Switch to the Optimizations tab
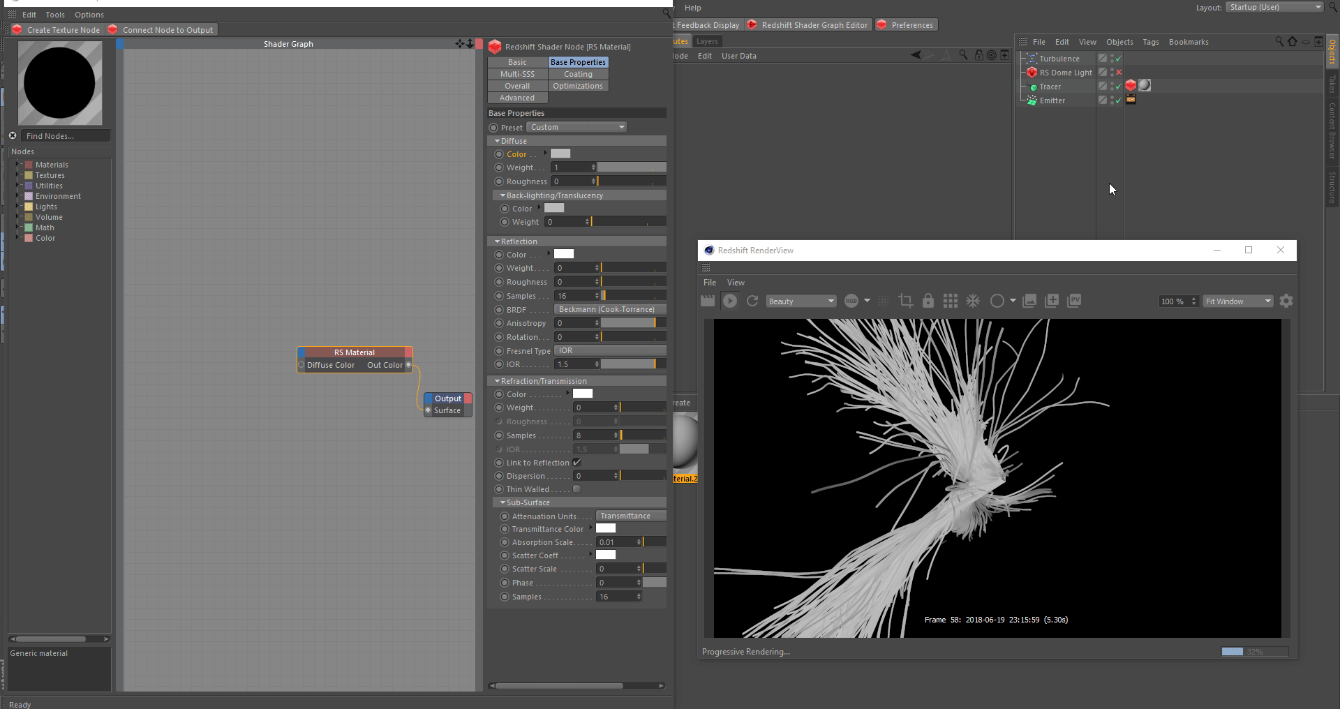This screenshot has height=709, width=1340. [x=578, y=86]
